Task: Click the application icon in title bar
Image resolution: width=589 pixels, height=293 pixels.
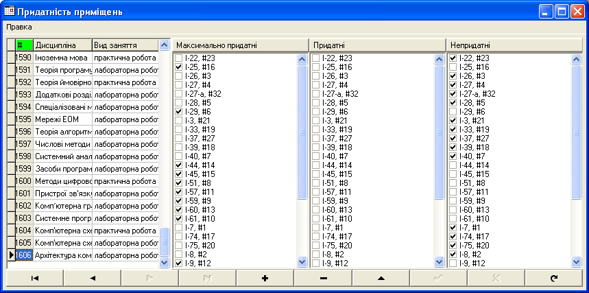Action: click(x=9, y=12)
